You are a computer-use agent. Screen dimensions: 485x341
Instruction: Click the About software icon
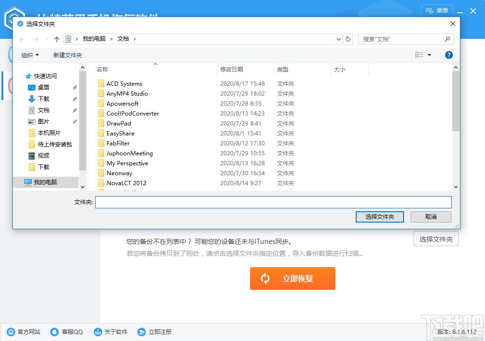98,332
